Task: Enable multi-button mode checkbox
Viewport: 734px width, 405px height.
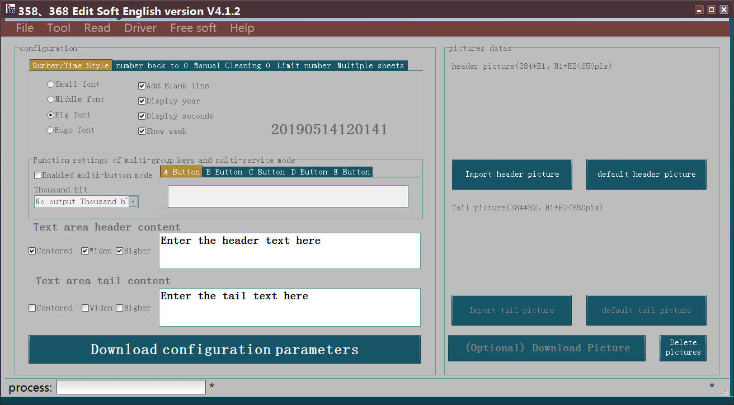Action: pos(38,175)
